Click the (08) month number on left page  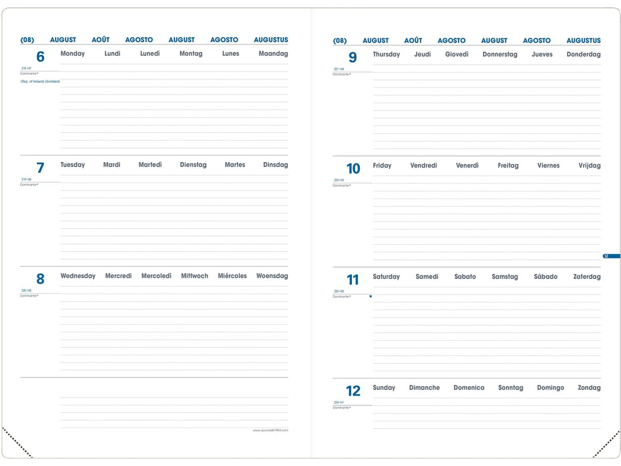27,40
